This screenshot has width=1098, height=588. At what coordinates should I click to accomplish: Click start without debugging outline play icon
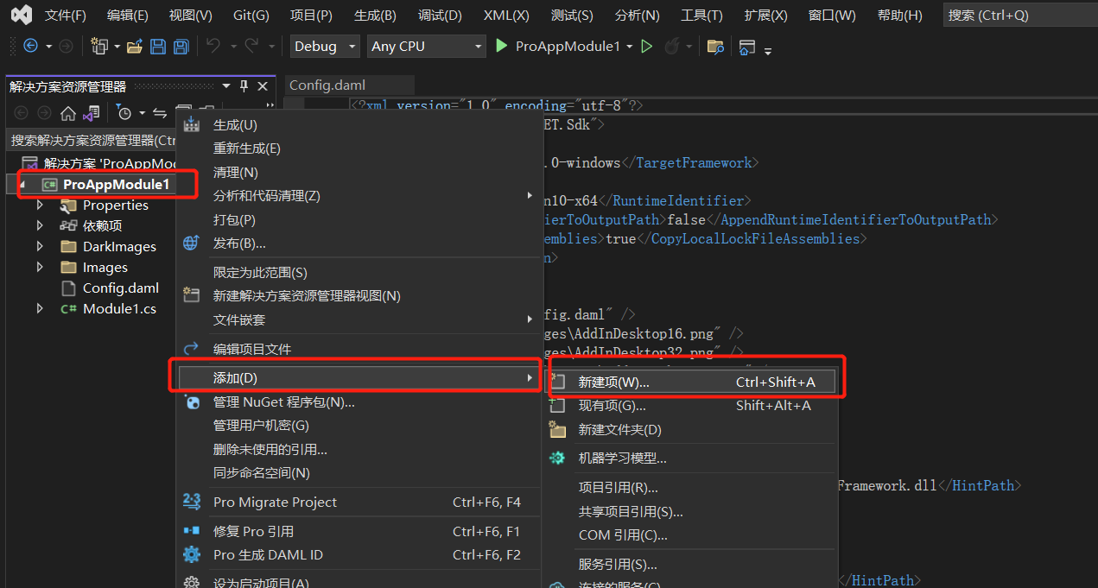pos(646,46)
